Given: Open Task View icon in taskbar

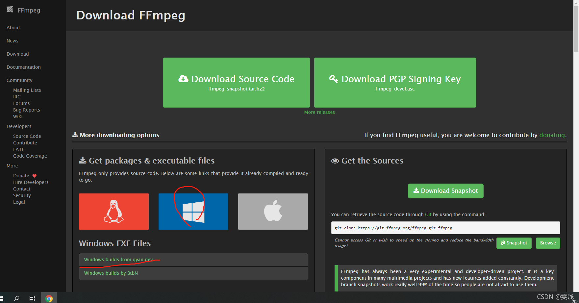Looking at the screenshot, I should [x=32, y=298].
